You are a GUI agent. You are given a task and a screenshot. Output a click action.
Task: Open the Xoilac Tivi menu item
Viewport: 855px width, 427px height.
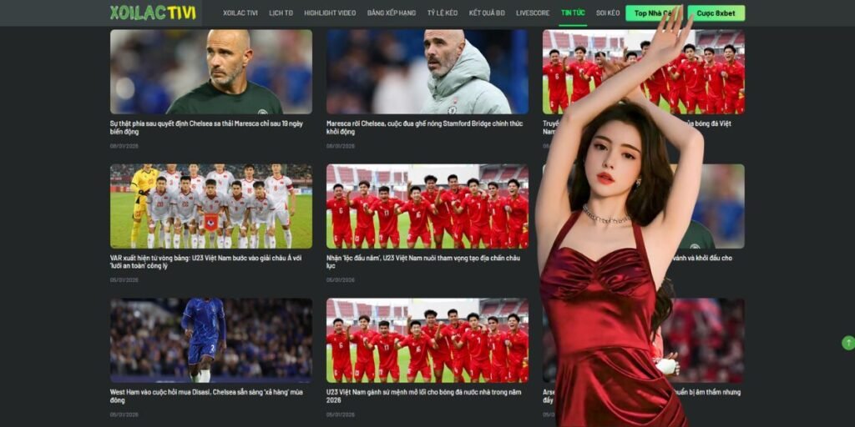(x=240, y=13)
